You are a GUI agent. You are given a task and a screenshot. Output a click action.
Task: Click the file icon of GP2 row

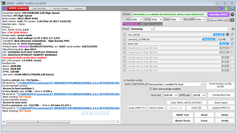pos(125,62)
